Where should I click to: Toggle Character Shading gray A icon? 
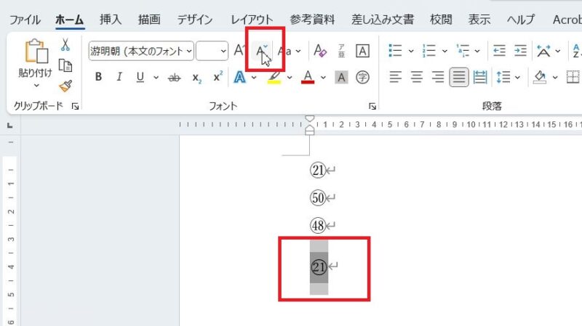pos(341,78)
